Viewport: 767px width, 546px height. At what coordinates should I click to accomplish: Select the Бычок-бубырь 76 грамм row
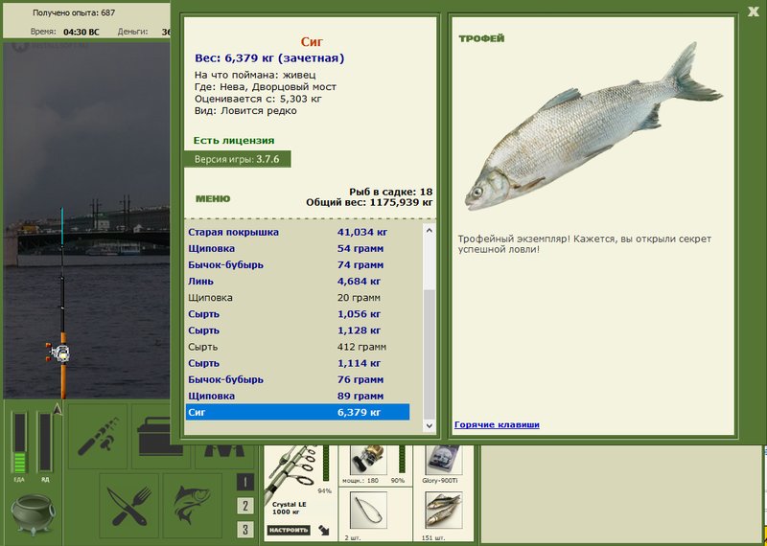pos(298,379)
